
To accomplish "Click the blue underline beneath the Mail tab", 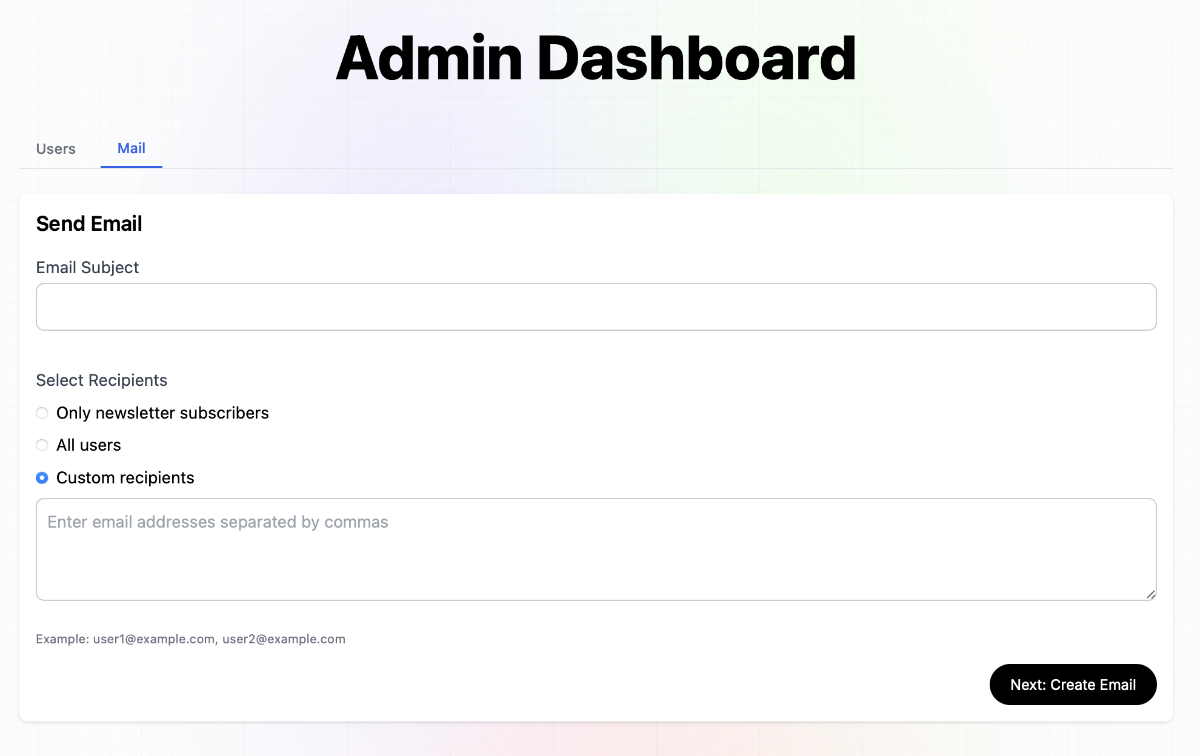I will [x=131, y=167].
